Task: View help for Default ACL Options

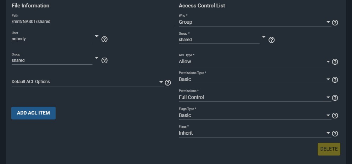Action: [168, 83]
